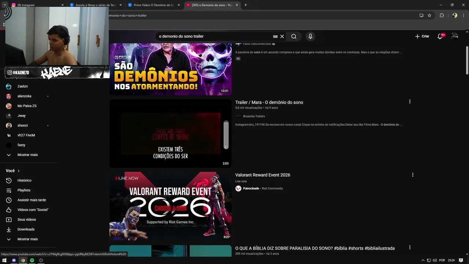Switch to the Prime Video tab
The height and width of the screenshot is (264, 469).
point(153,5)
